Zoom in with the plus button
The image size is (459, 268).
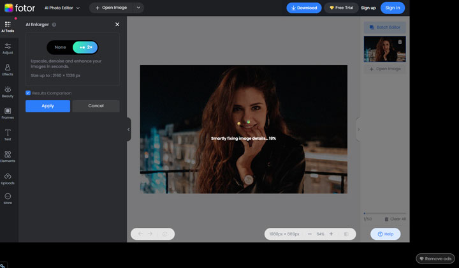pyautogui.click(x=331, y=234)
